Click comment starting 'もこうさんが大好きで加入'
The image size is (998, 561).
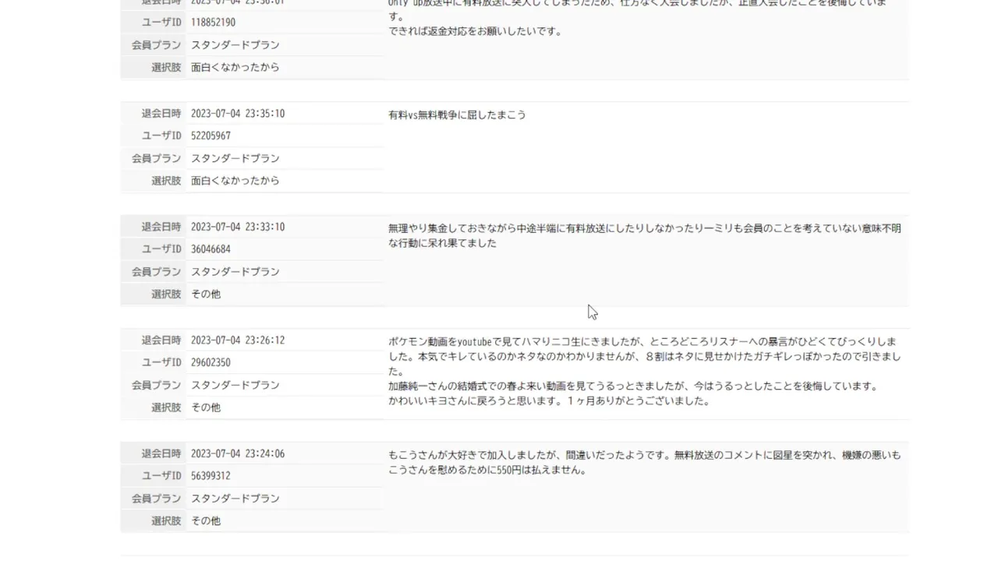[x=645, y=462]
